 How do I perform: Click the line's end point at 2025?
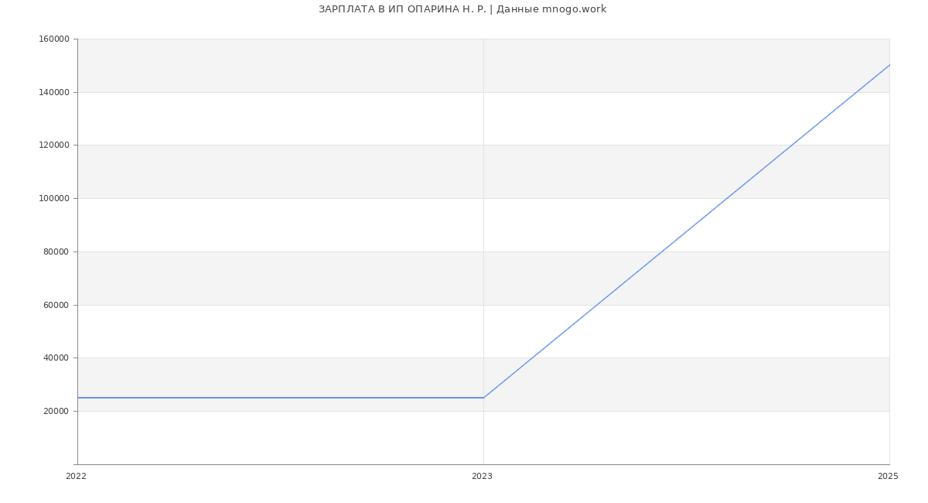889,65
